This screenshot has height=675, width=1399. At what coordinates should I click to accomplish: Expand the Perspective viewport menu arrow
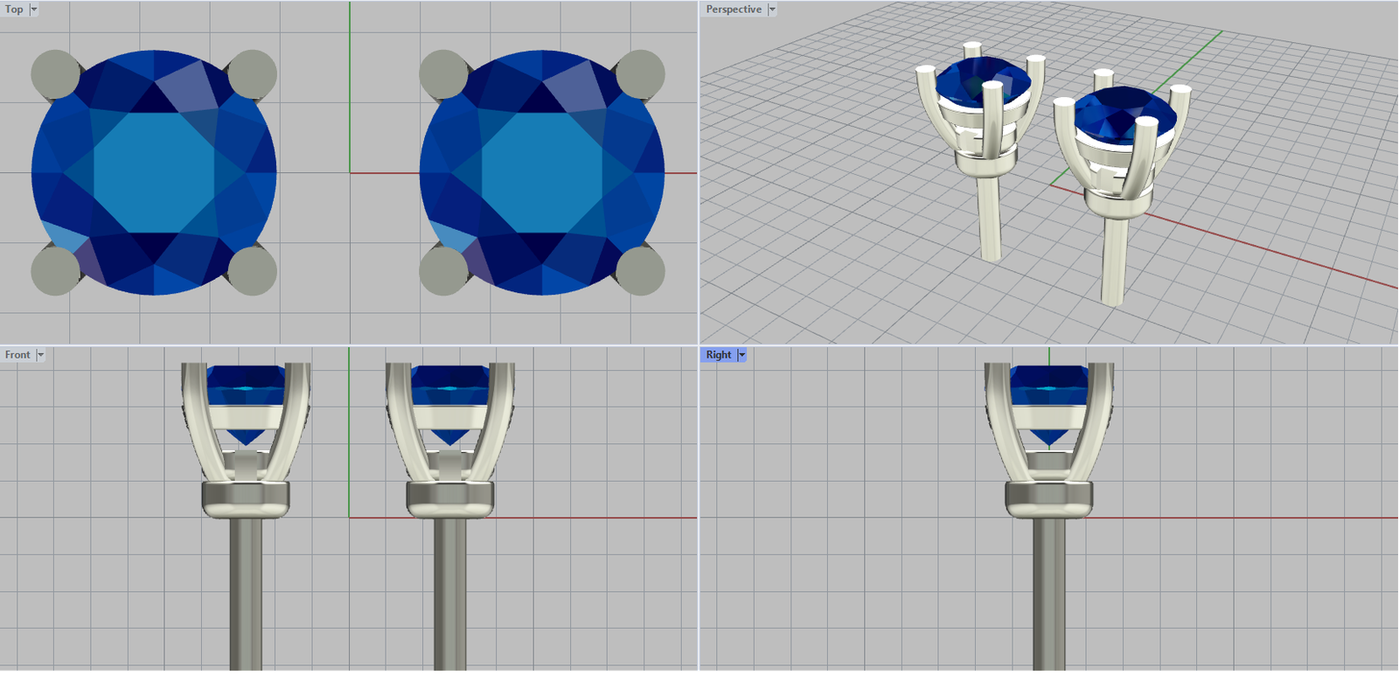click(x=772, y=10)
